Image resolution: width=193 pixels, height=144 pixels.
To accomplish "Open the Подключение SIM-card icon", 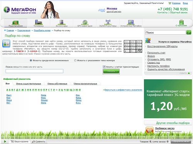I will pos(15,22).
